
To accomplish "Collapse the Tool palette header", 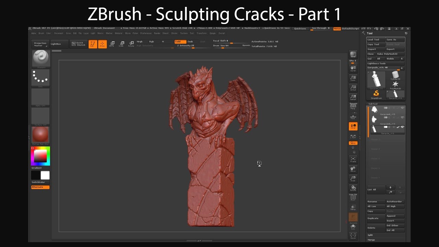I will (370, 33).
